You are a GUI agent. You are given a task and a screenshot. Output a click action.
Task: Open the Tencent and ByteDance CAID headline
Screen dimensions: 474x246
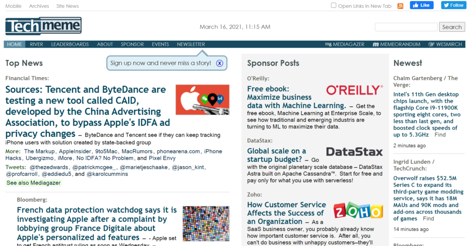(x=87, y=111)
